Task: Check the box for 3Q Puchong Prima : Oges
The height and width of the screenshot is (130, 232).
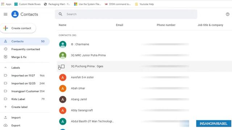Action: tap(63, 66)
